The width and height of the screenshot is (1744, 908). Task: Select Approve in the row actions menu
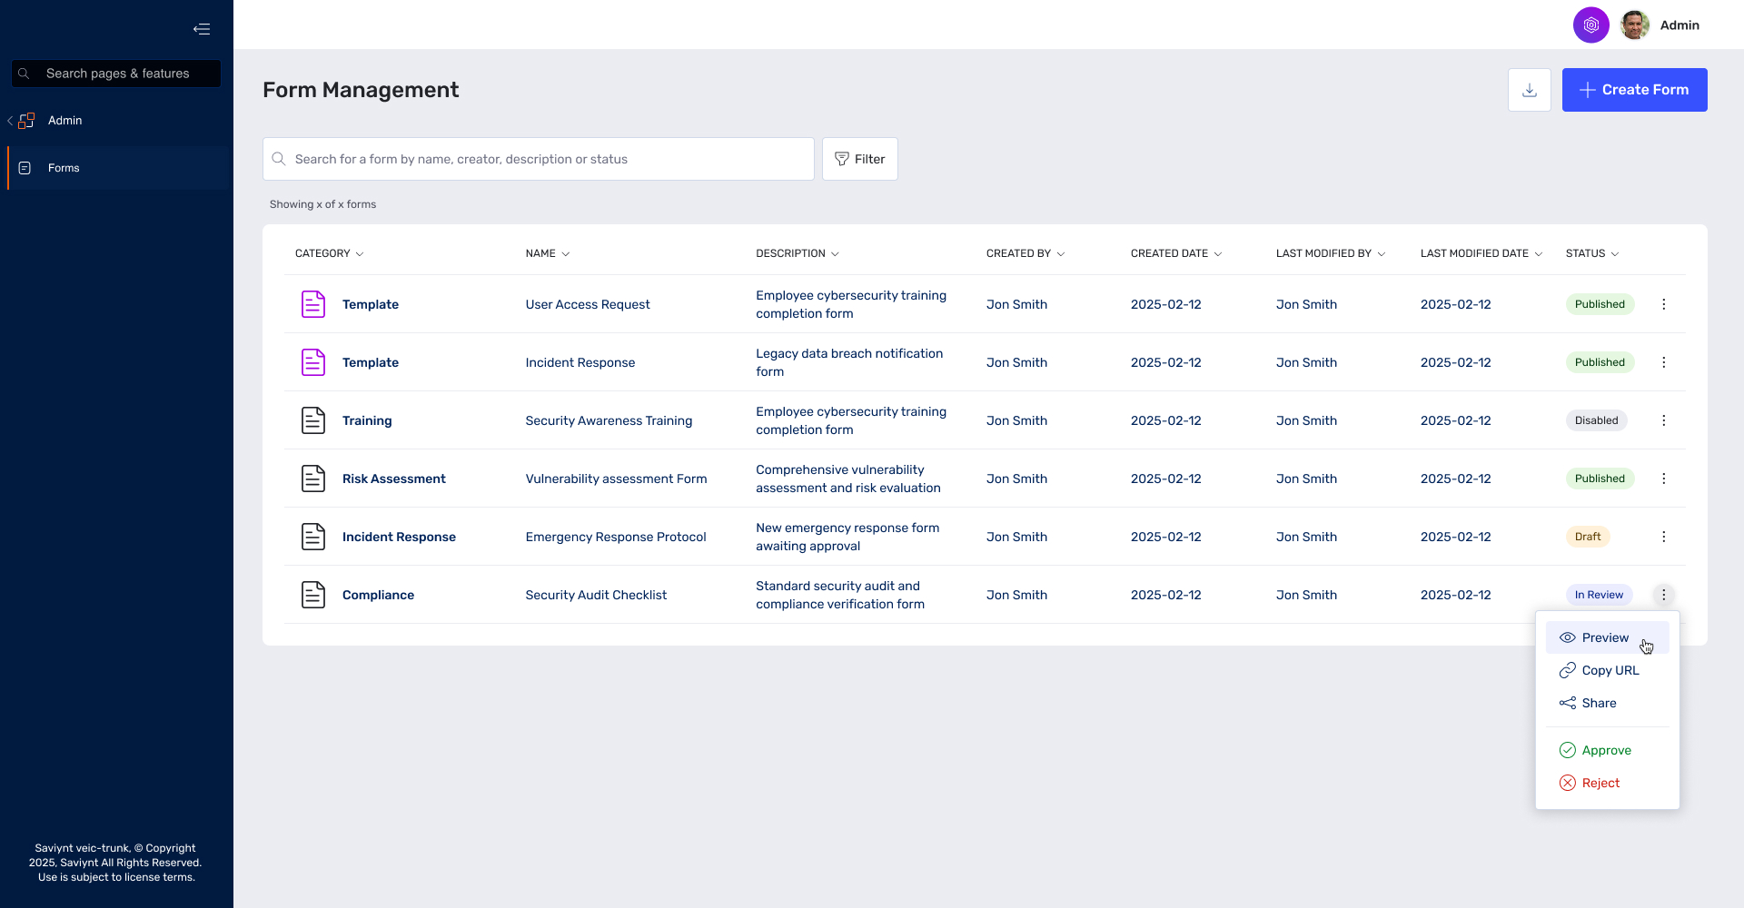click(1606, 750)
